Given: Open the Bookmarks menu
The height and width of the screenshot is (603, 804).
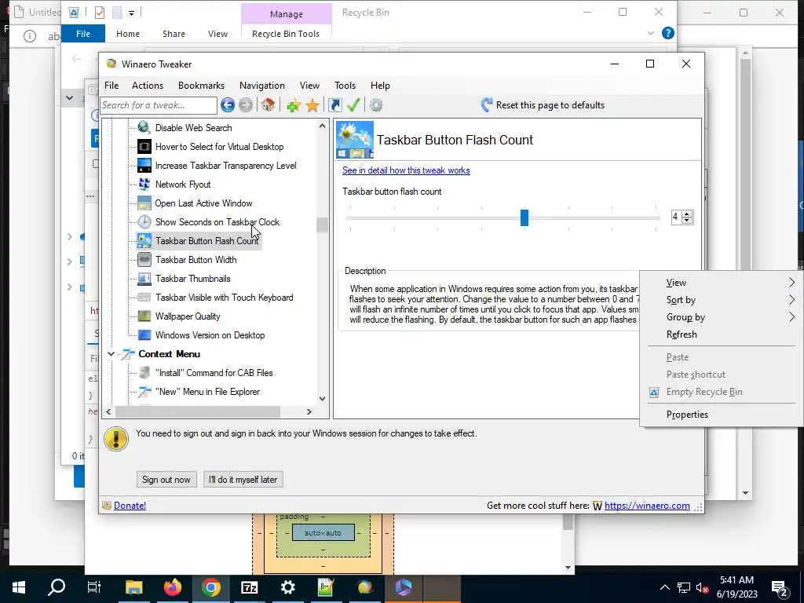Looking at the screenshot, I should point(201,86).
